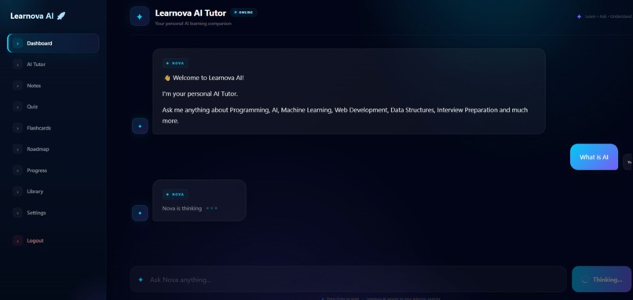
Task: Click the NOVA tag in the thinking bubble
Action: [x=175, y=194]
